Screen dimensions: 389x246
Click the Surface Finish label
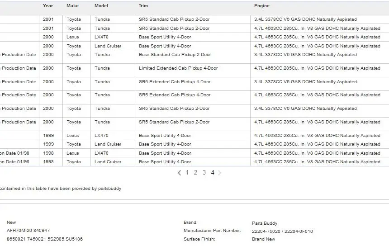[x=199, y=239]
